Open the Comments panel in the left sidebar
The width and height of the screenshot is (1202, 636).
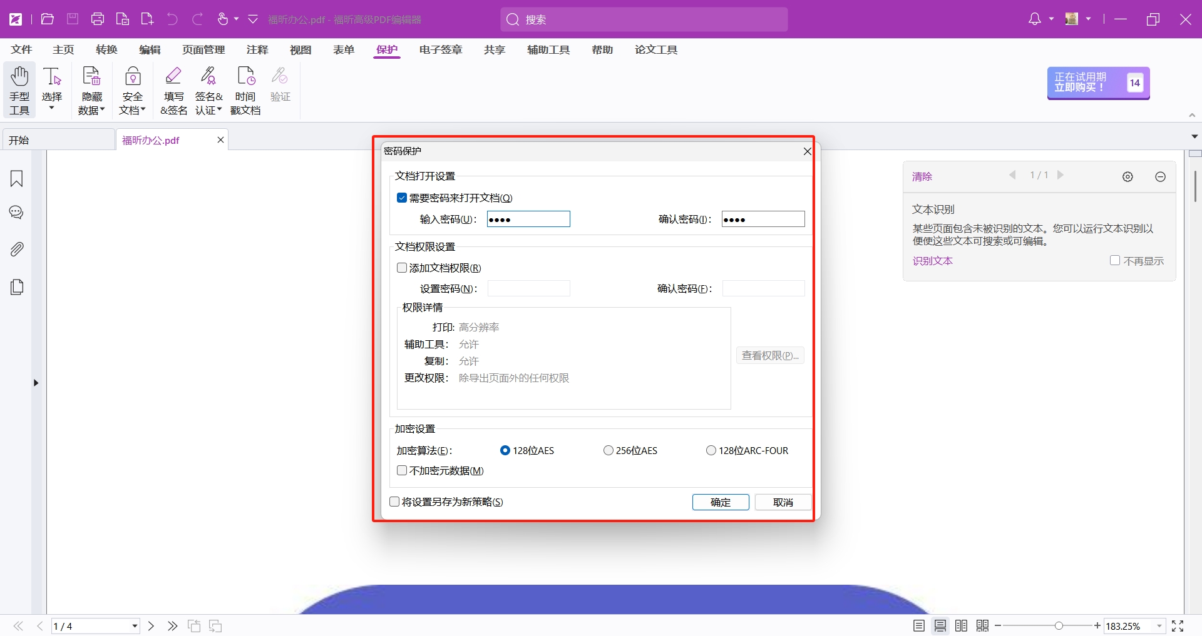[x=16, y=213]
